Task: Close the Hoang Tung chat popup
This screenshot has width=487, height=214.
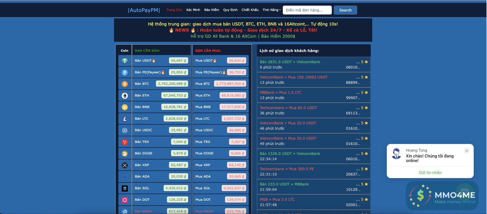Action: [x=467, y=151]
